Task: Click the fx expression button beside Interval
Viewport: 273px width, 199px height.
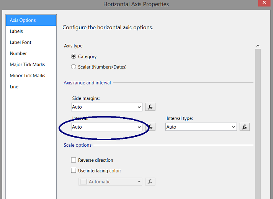Action: [151, 127]
